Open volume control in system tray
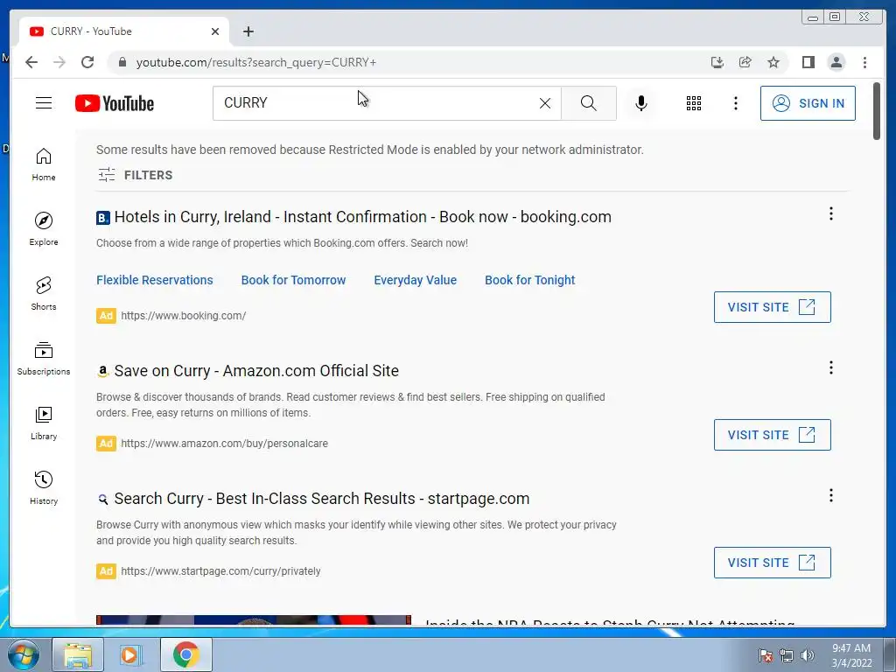The height and width of the screenshot is (672, 896). tap(807, 655)
